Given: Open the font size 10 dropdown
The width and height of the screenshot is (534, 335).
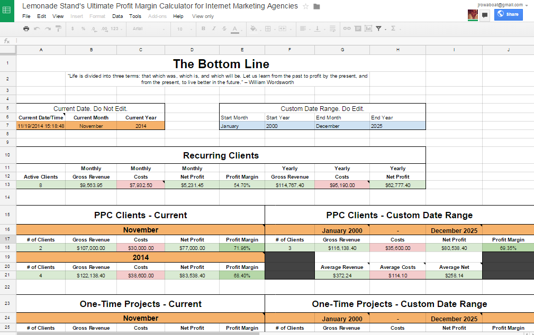Looking at the screenshot, I should (184, 29).
